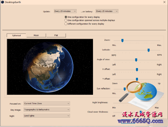Click the Night brightness slider track
This screenshot has height=127, width=168.
pyautogui.click(x=135, y=103)
